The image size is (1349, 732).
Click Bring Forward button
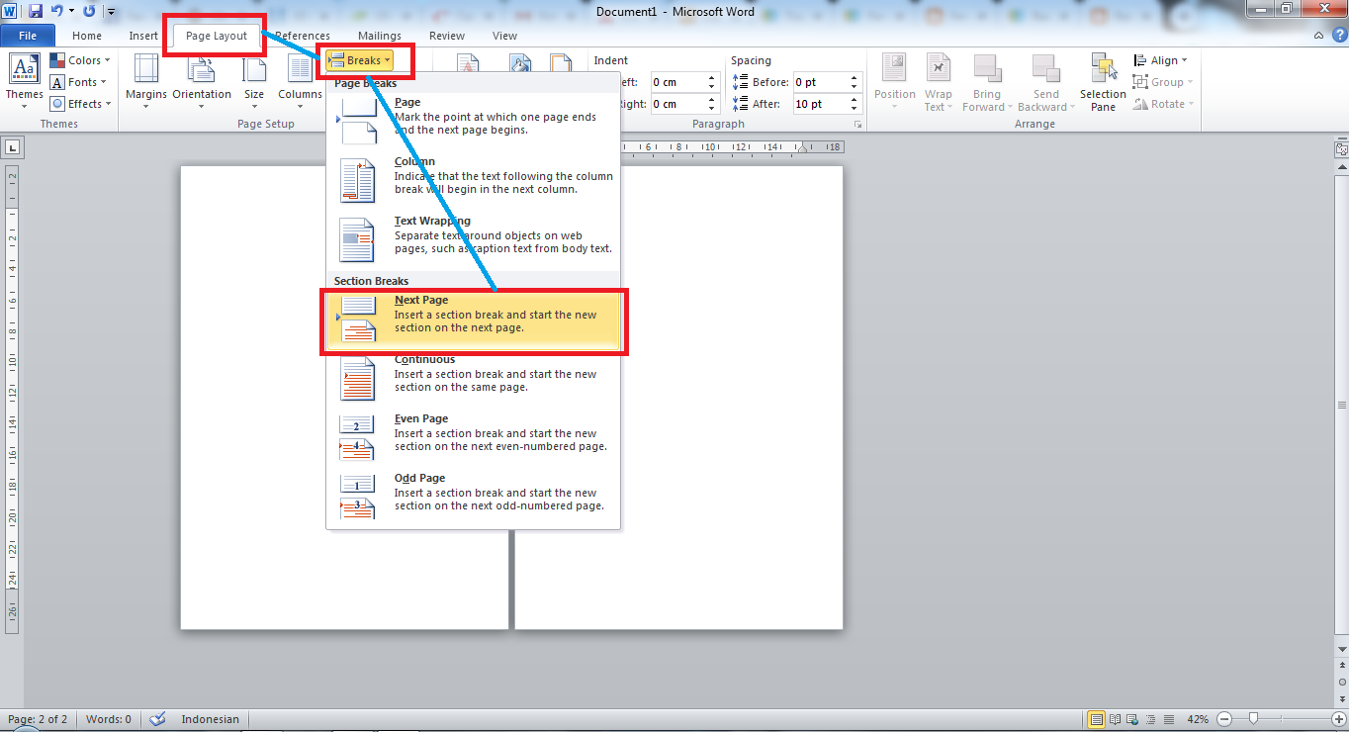(987, 81)
